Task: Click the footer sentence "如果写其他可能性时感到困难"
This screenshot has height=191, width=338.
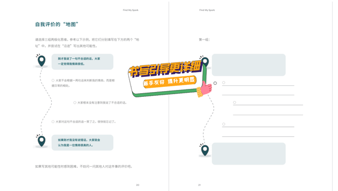Action: coord(84,166)
